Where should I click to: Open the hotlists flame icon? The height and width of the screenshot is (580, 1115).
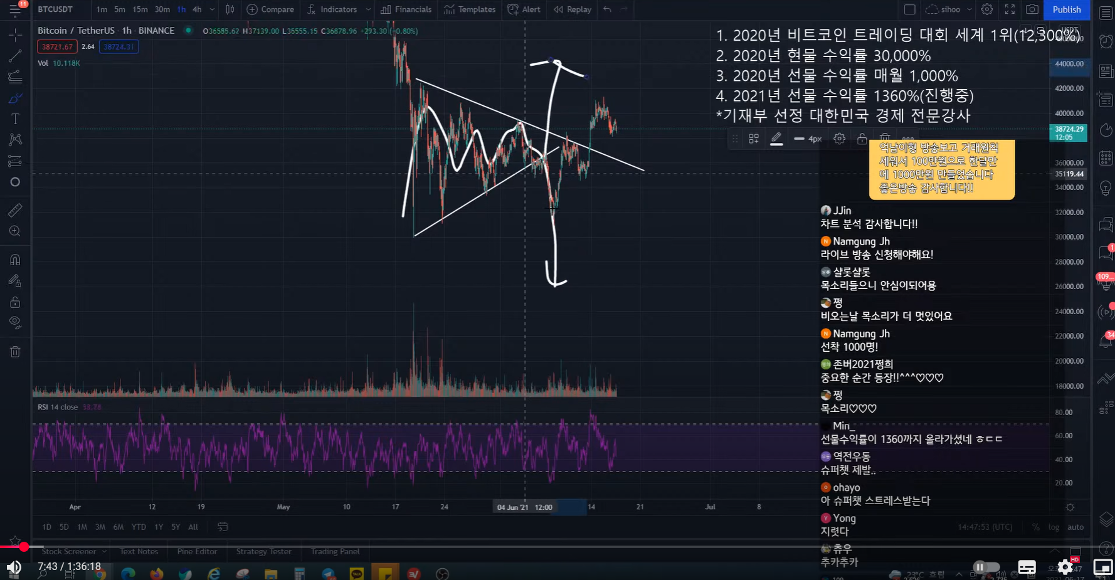pyautogui.click(x=1106, y=130)
